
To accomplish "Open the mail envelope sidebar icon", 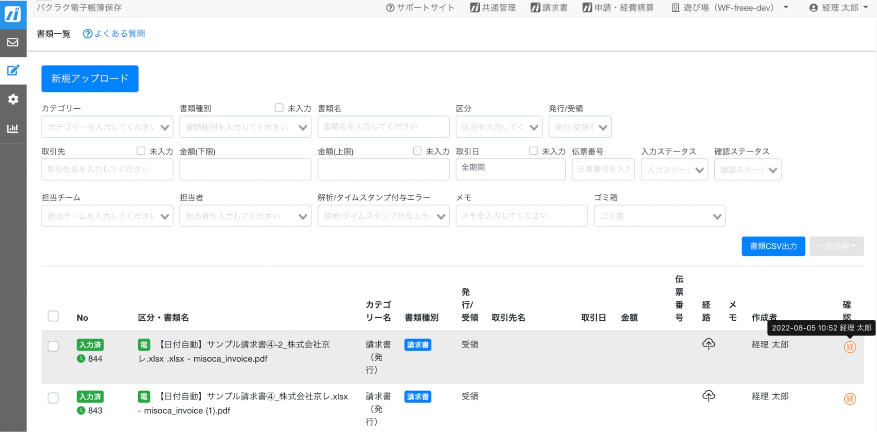I will point(13,42).
